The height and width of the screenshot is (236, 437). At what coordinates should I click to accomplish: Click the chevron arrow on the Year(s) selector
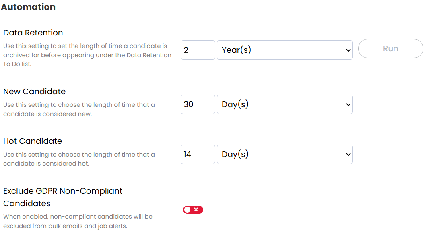pos(348,50)
